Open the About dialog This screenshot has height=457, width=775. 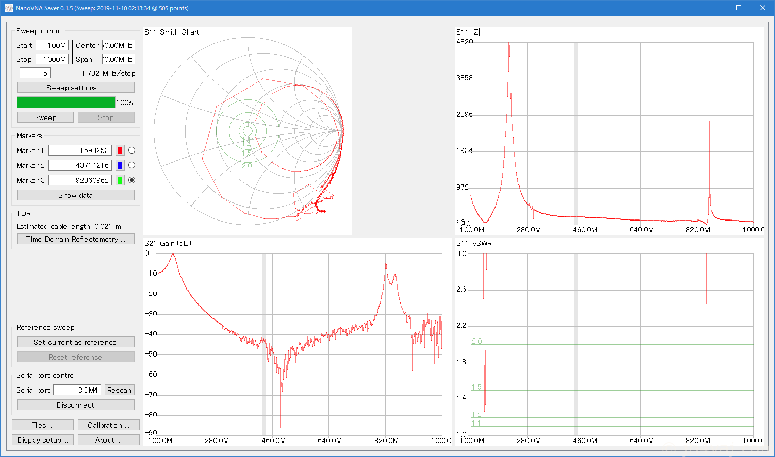tap(109, 440)
